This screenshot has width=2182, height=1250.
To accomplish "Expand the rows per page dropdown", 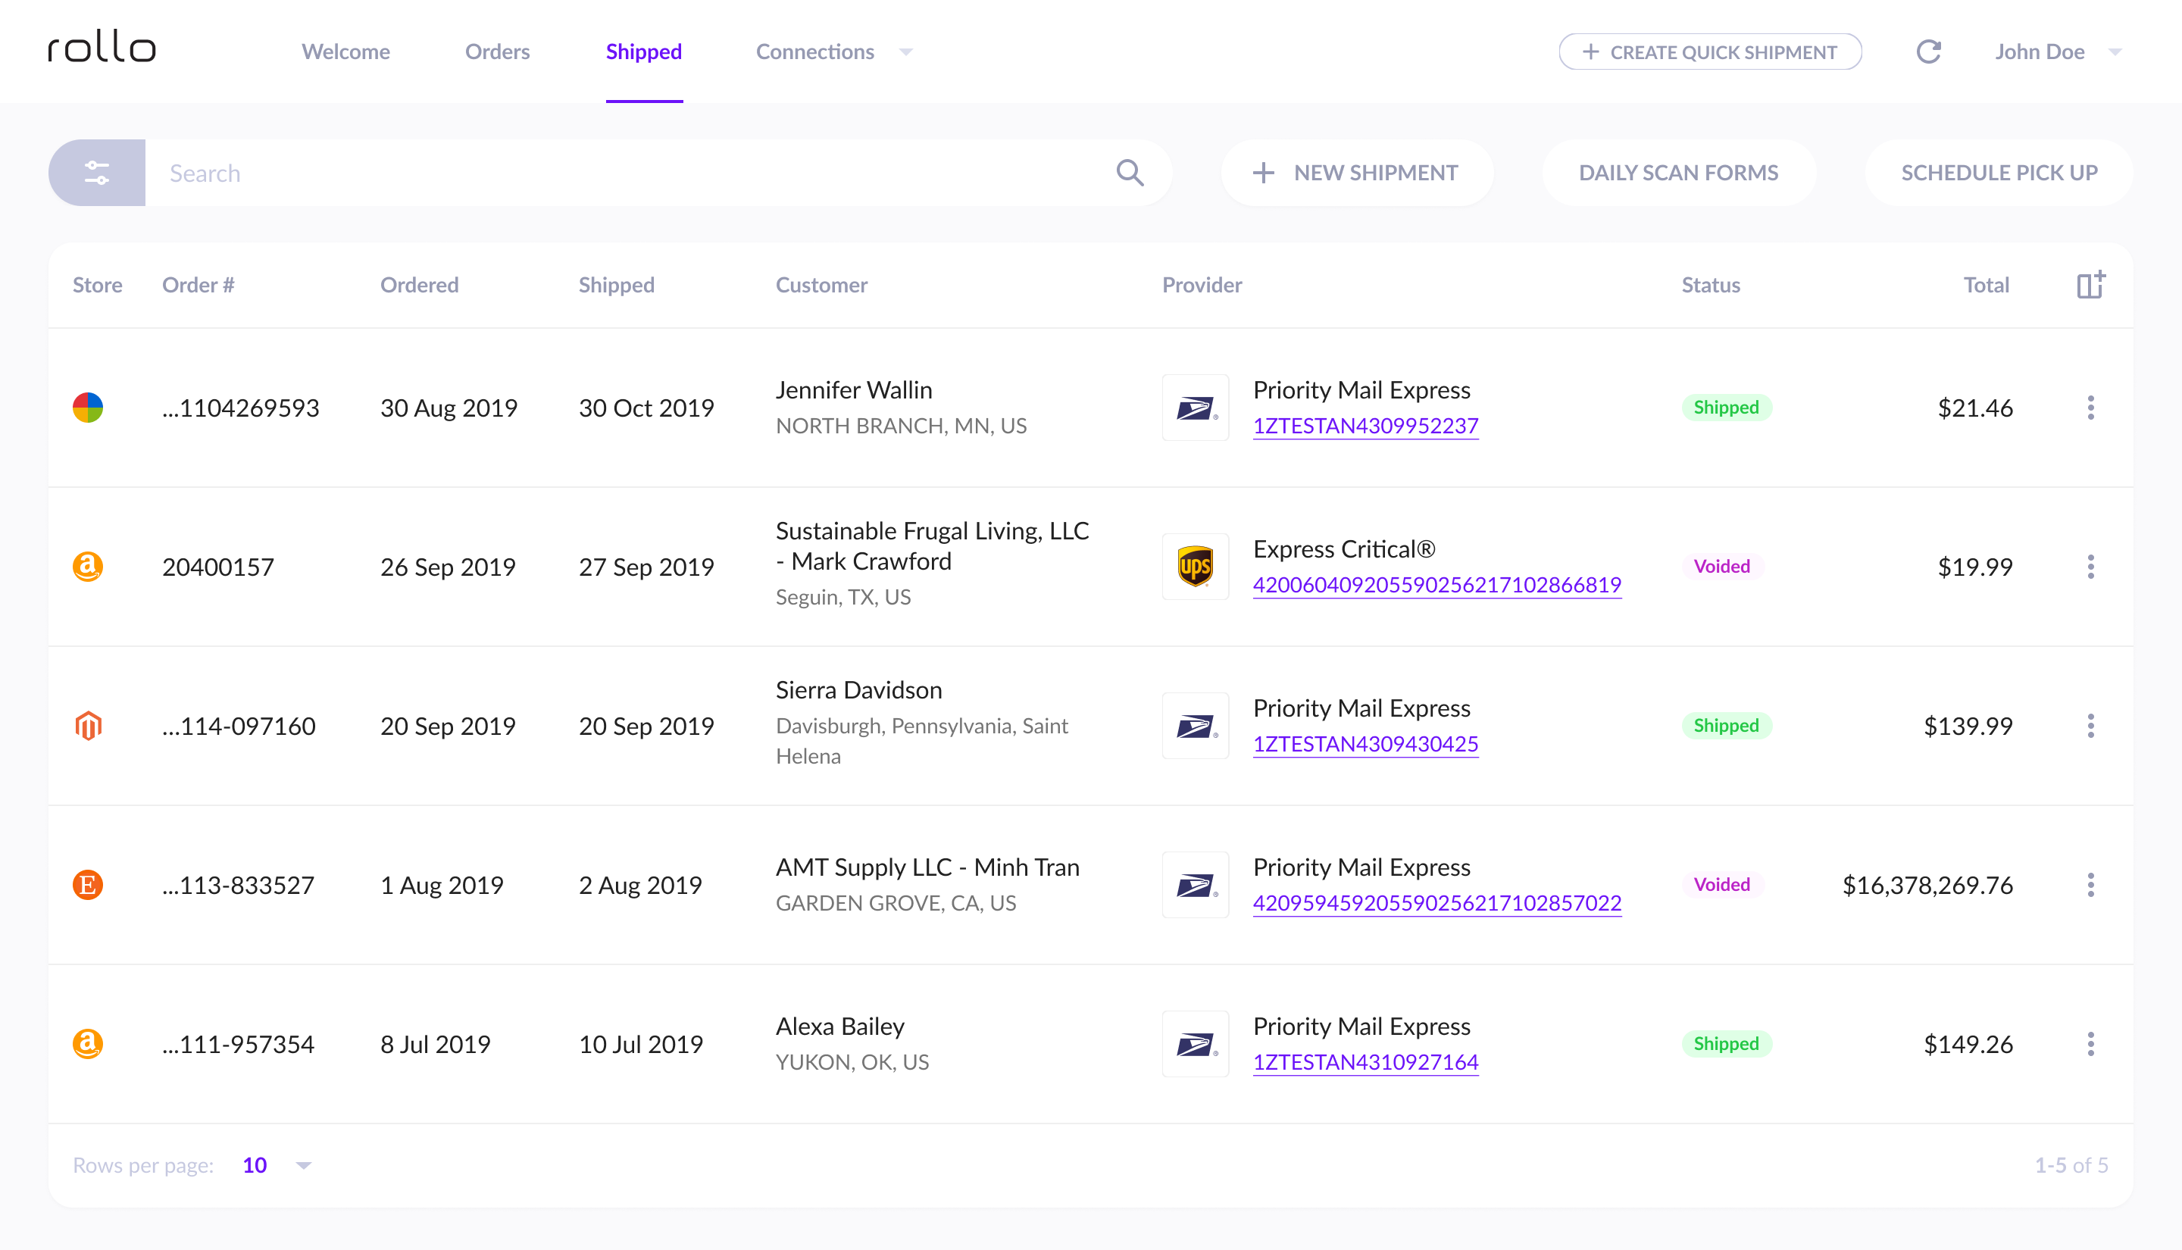I will click(303, 1165).
